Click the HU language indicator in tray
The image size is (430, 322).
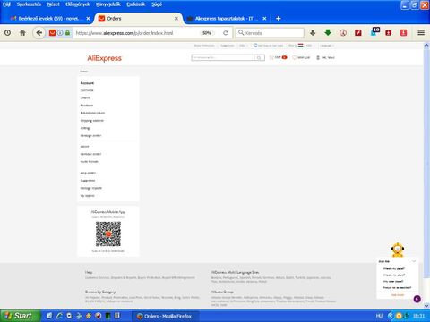click(x=379, y=316)
